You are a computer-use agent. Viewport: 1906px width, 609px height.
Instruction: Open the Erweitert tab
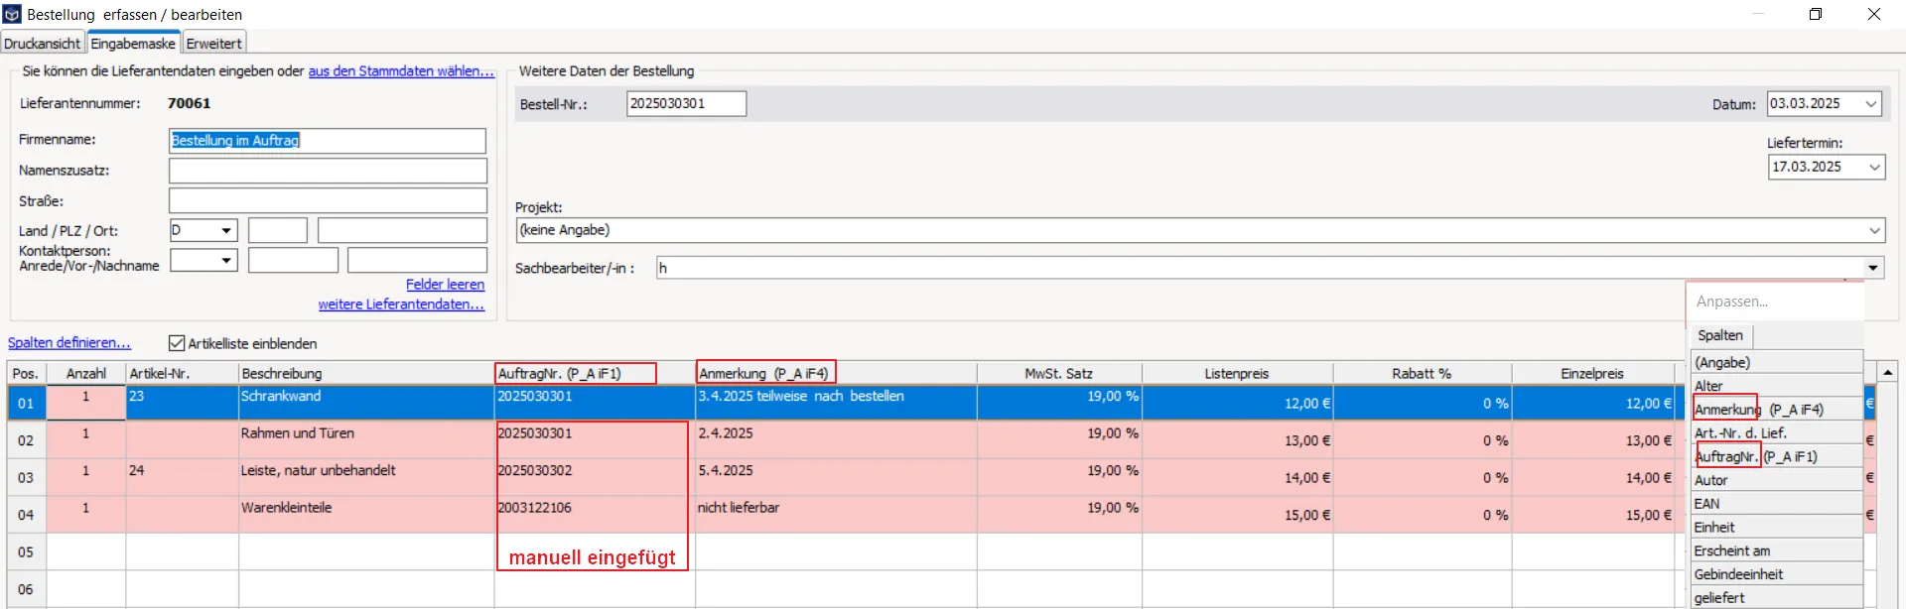pos(213,44)
